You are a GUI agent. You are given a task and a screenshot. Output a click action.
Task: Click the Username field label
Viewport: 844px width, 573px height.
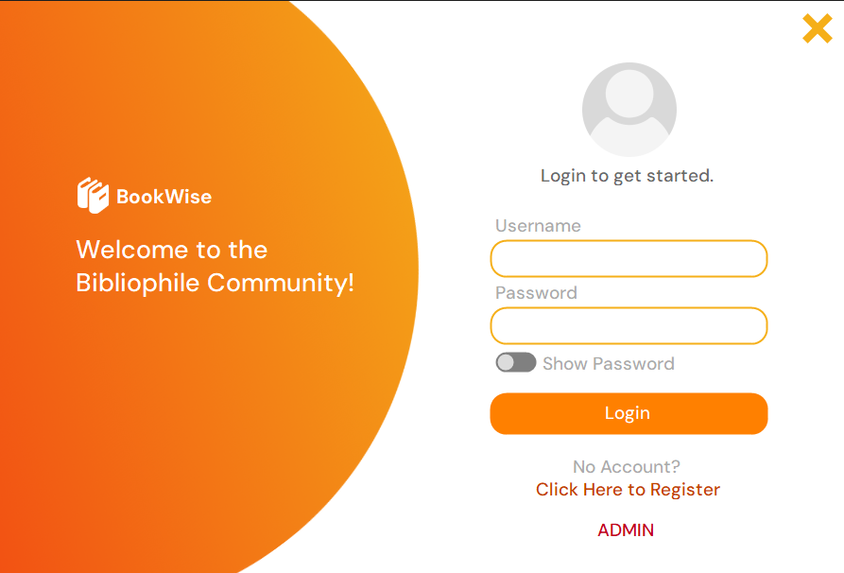(538, 226)
